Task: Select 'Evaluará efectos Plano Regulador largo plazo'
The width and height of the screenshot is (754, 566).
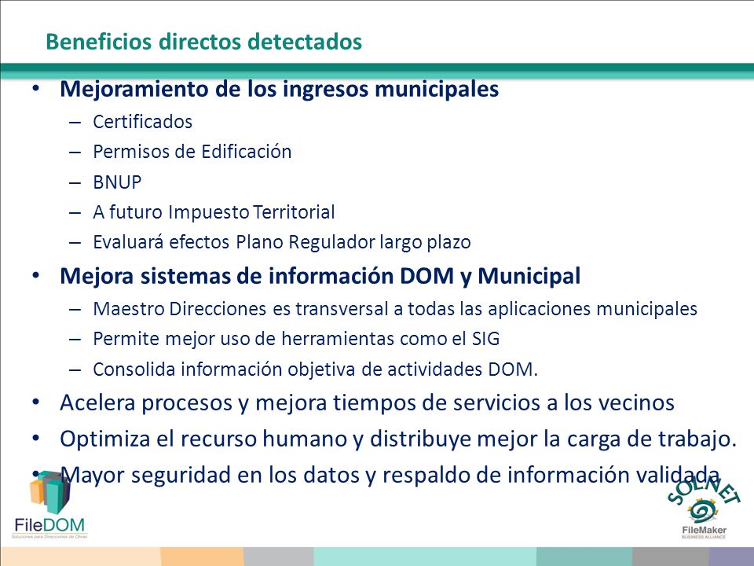Action: (282, 241)
